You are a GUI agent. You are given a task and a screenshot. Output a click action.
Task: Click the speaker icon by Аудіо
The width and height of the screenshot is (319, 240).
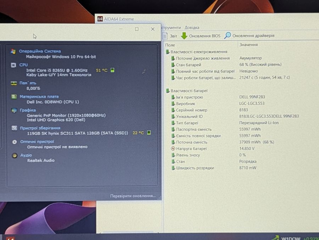coord(15,156)
